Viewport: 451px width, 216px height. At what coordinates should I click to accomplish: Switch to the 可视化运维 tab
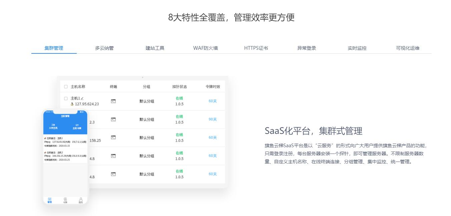(408, 48)
